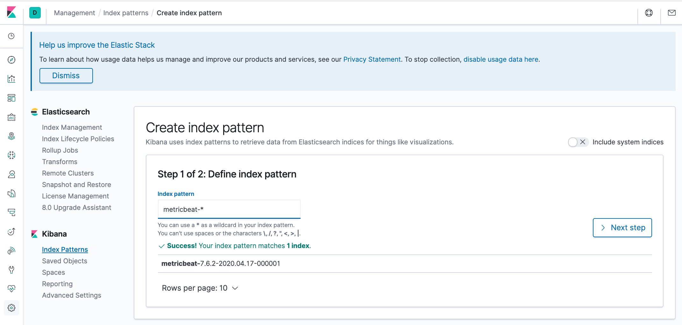Open Transforms menu item
Screen dimensions: 682x325
point(60,162)
